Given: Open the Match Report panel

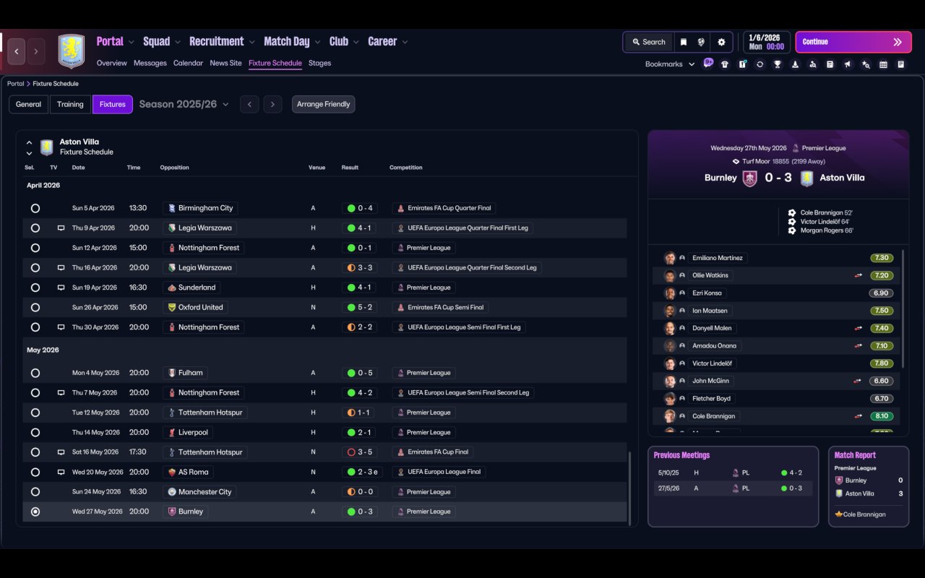Looking at the screenshot, I should point(869,486).
